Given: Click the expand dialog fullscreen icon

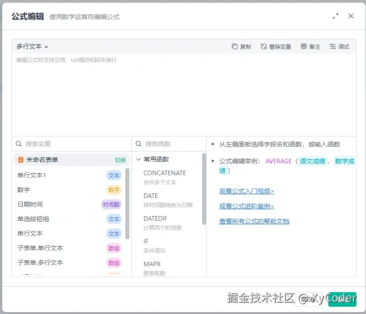Looking at the screenshot, I should point(336,16).
